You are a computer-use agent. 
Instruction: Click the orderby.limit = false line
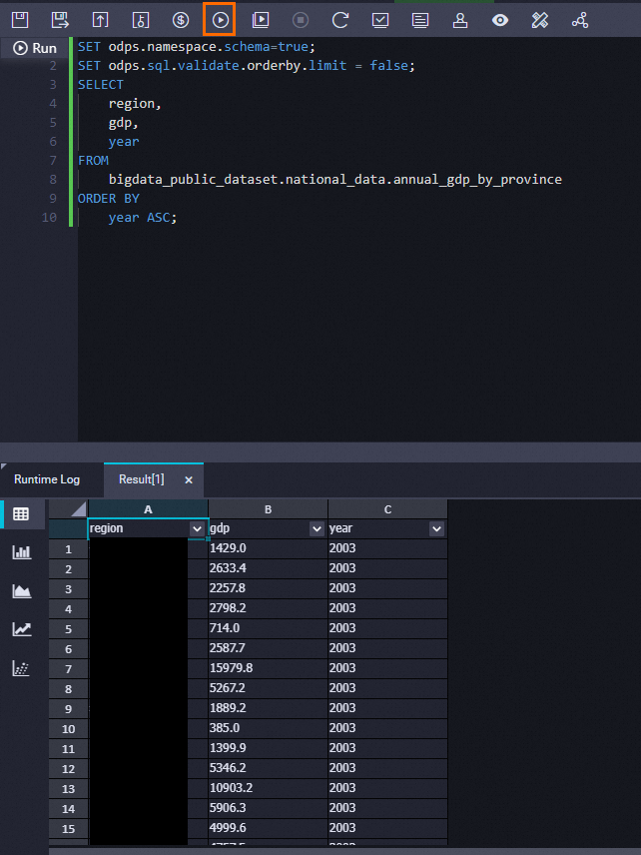click(x=247, y=66)
